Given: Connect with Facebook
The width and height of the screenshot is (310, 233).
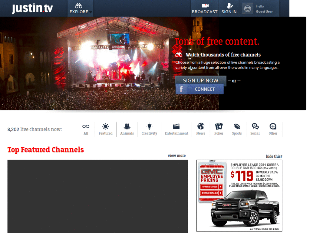Looking at the screenshot, I should tap(200, 89).
